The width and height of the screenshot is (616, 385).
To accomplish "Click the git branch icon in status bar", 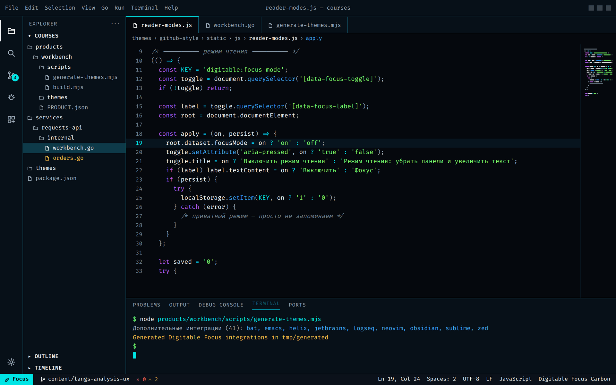I will [x=43, y=379].
